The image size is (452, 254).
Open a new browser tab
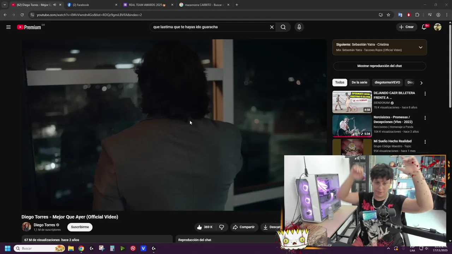237,5
